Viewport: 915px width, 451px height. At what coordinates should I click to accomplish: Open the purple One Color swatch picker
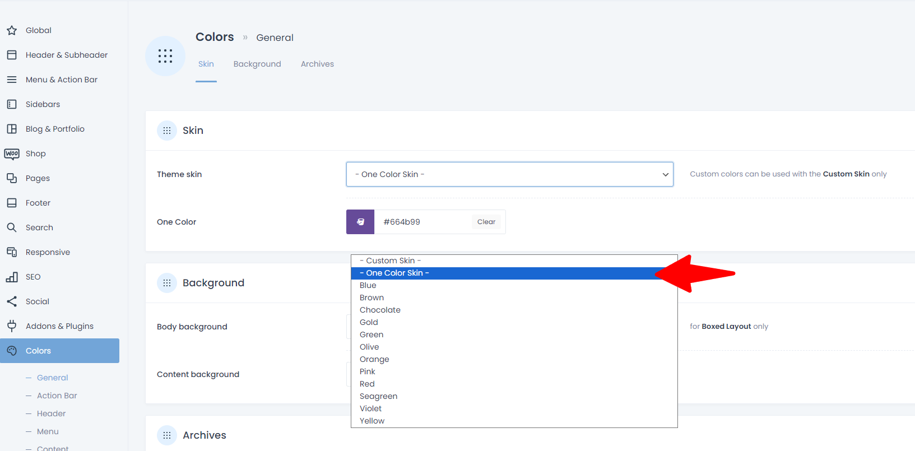coord(360,222)
